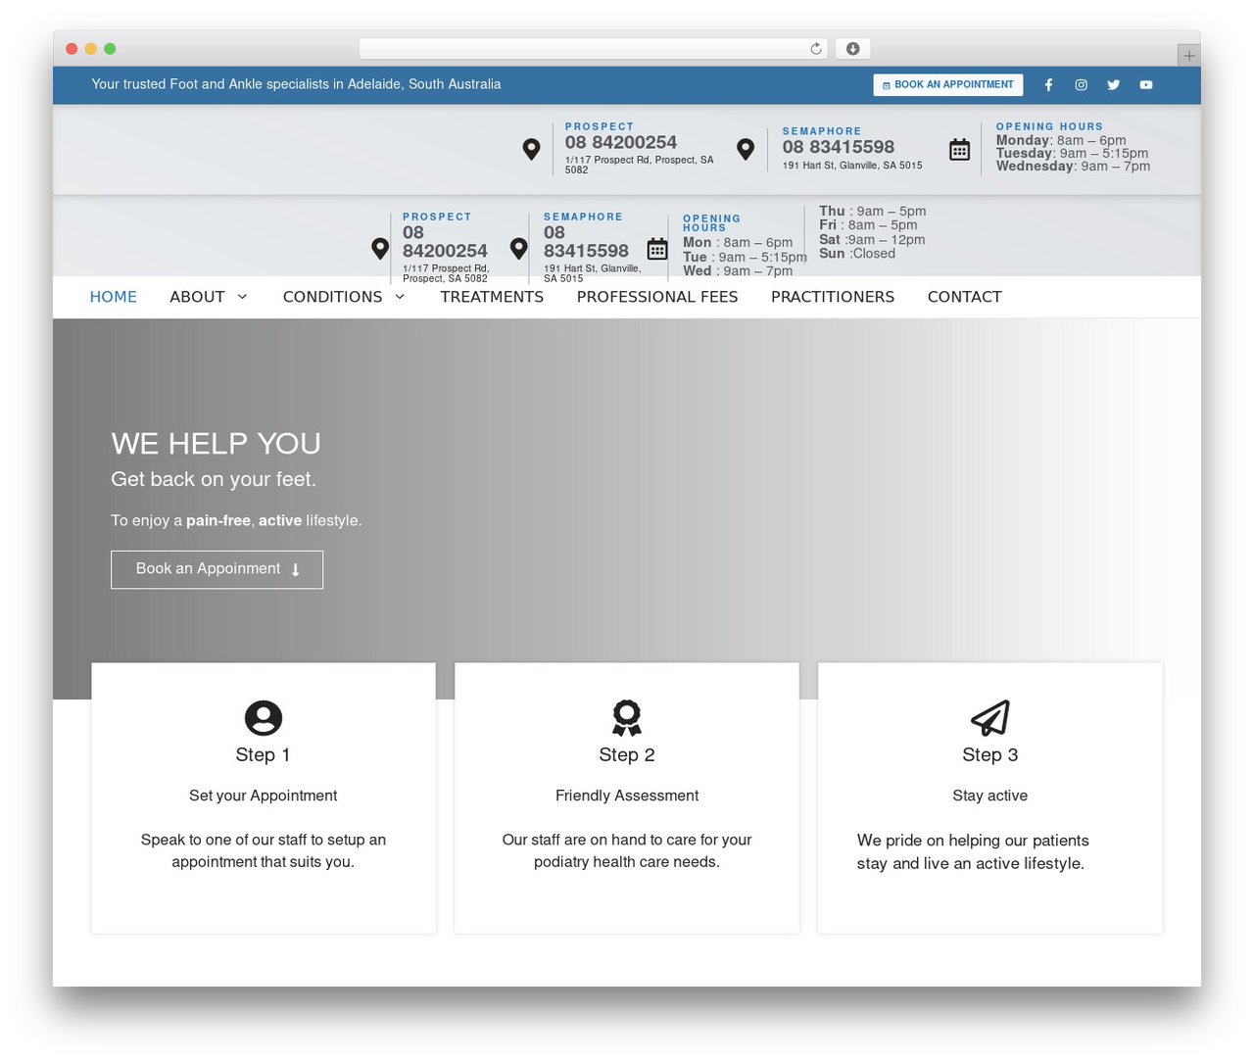Image resolution: width=1254 pixels, height=1062 pixels.
Task: Click Prospect map pin in top header row
Action: (531, 149)
